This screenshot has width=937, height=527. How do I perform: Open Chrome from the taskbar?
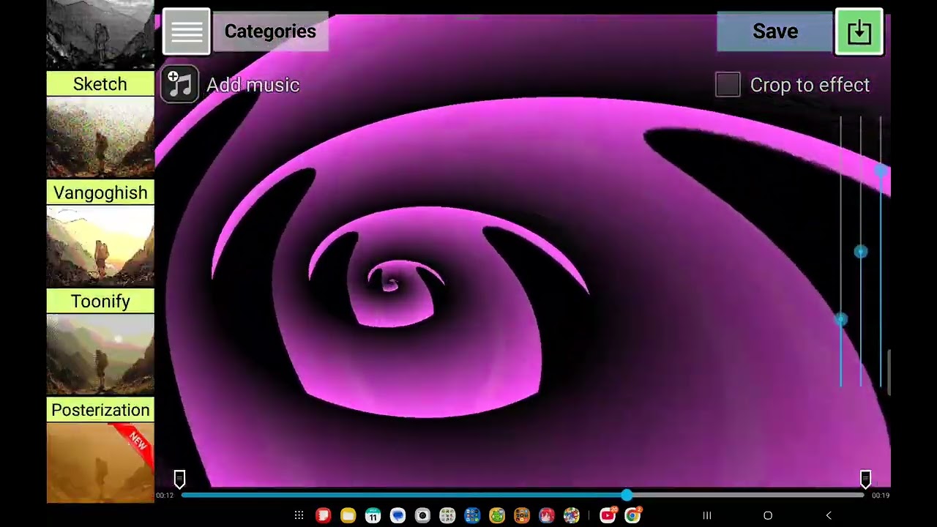(x=633, y=516)
